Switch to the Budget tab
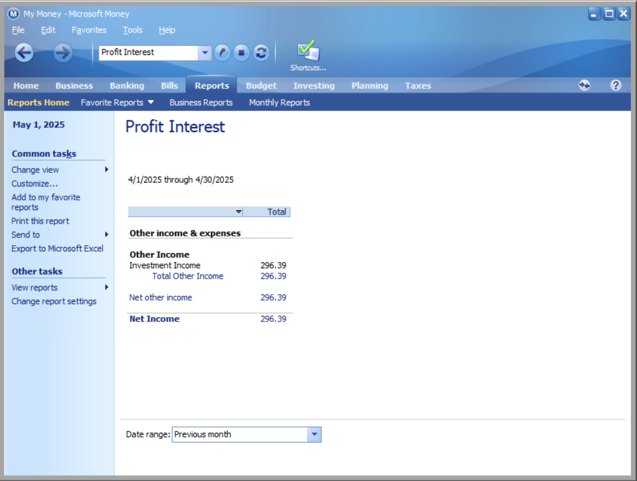 [261, 86]
